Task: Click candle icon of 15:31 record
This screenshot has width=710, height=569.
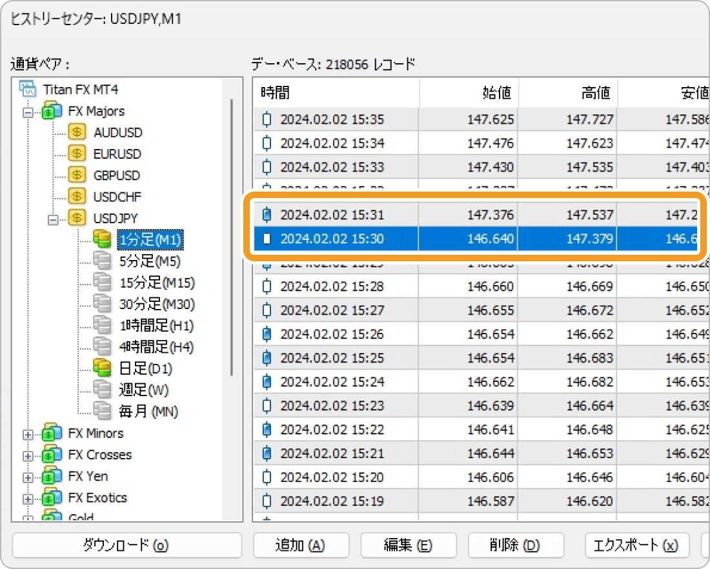Action: 267,215
